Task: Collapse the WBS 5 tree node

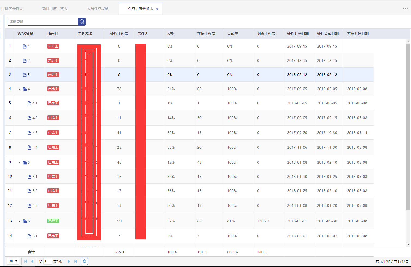Action: tap(20, 163)
